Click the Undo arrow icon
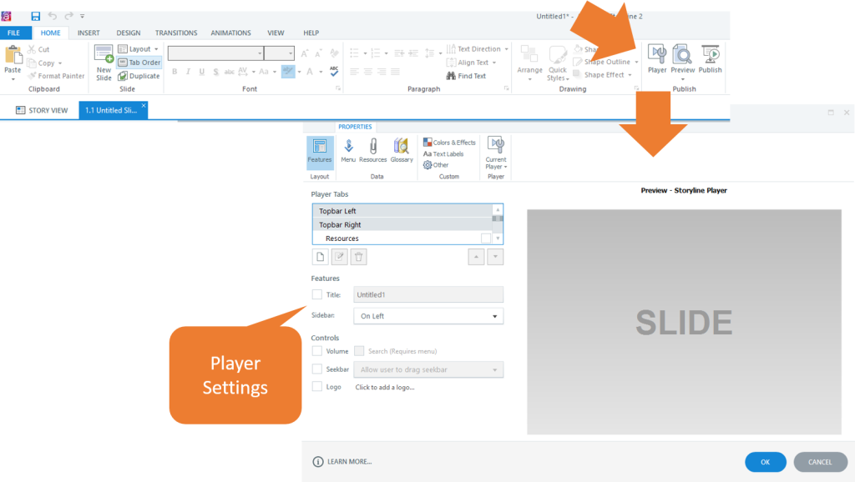The width and height of the screenshot is (855, 482). [x=53, y=16]
